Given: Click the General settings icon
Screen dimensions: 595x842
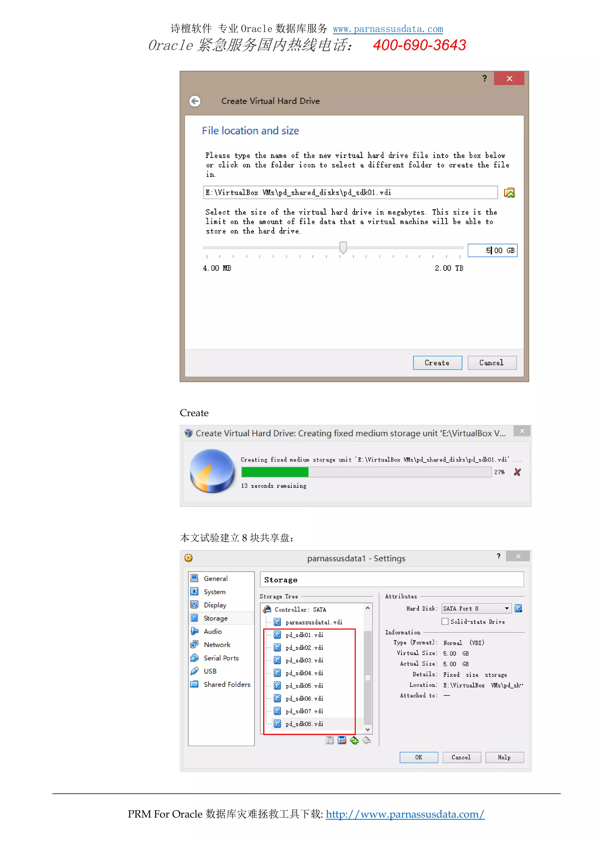Looking at the screenshot, I should coord(195,578).
